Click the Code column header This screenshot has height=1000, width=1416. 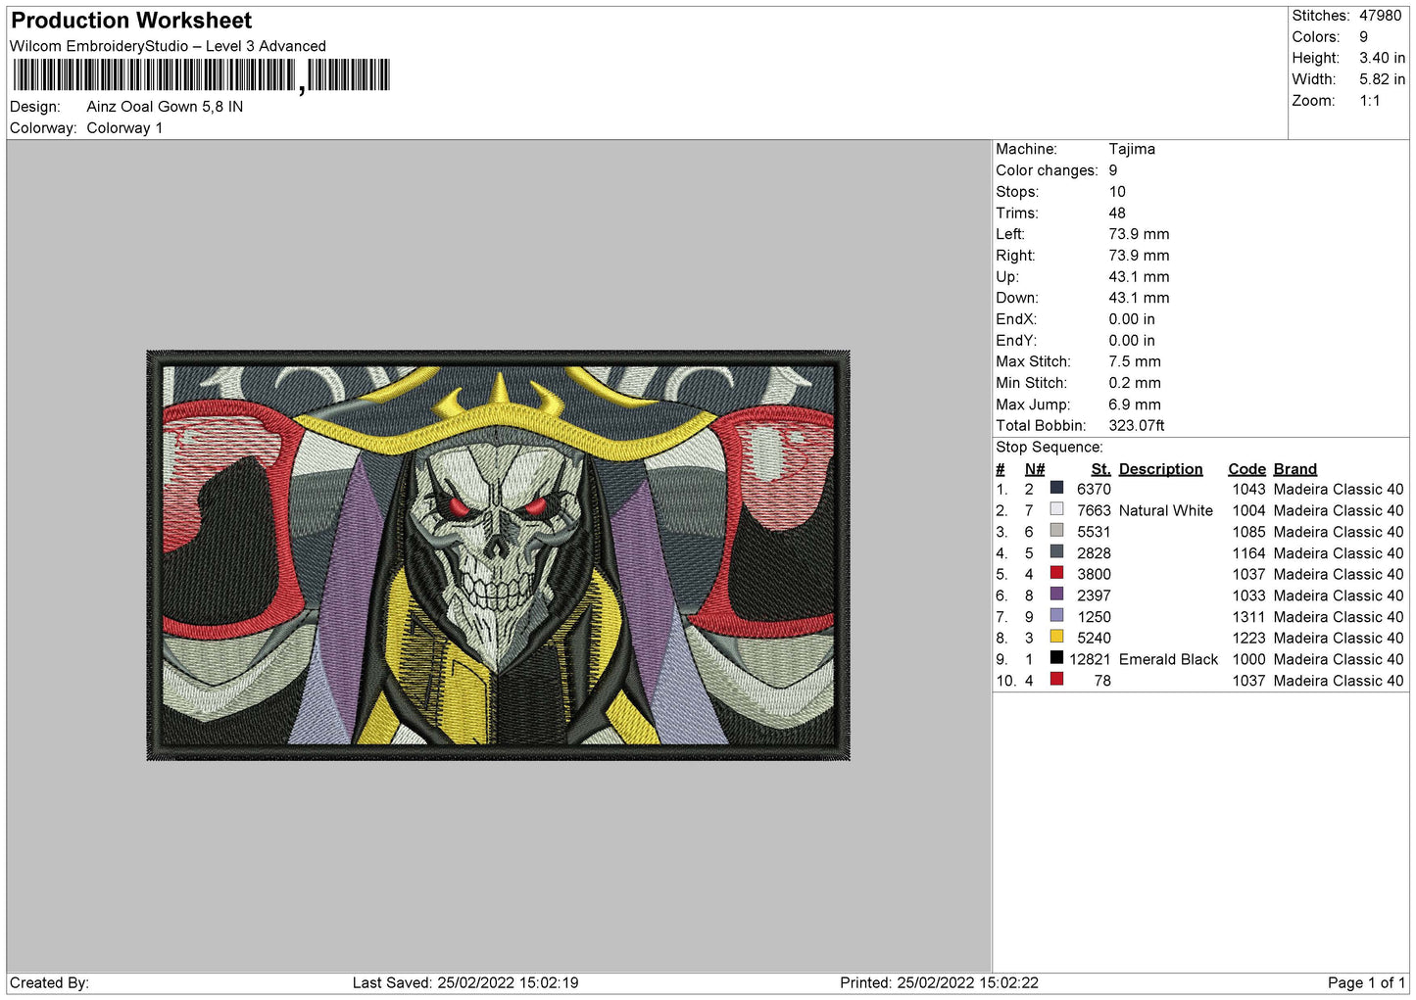pos(1246,469)
